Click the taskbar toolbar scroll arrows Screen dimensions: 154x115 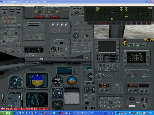pos(104,113)
